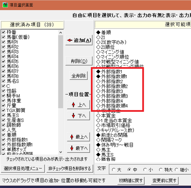Screen dimensions: 191x188
Task: Open the 選択項目処理メニュー button
Action: (23, 169)
